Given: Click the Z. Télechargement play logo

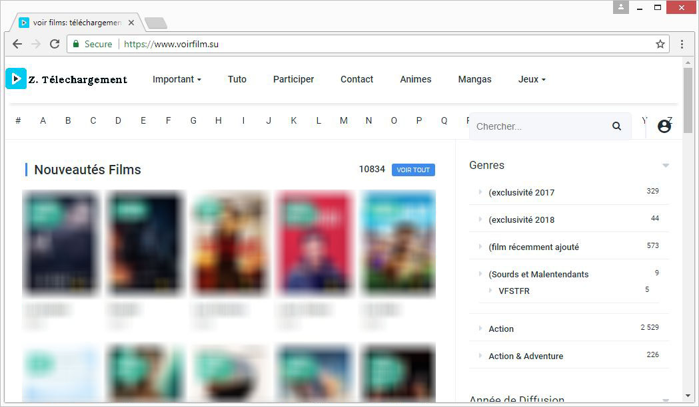Looking at the screenshot, I should click(x=16, y=78).
